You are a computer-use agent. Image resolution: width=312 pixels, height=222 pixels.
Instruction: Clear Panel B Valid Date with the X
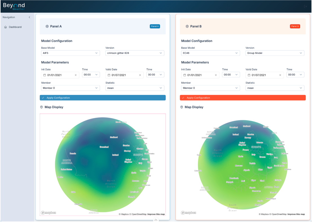280,75
